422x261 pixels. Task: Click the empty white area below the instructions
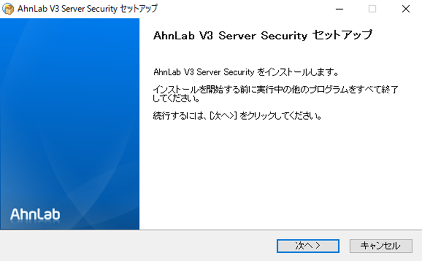click(280, 175)
